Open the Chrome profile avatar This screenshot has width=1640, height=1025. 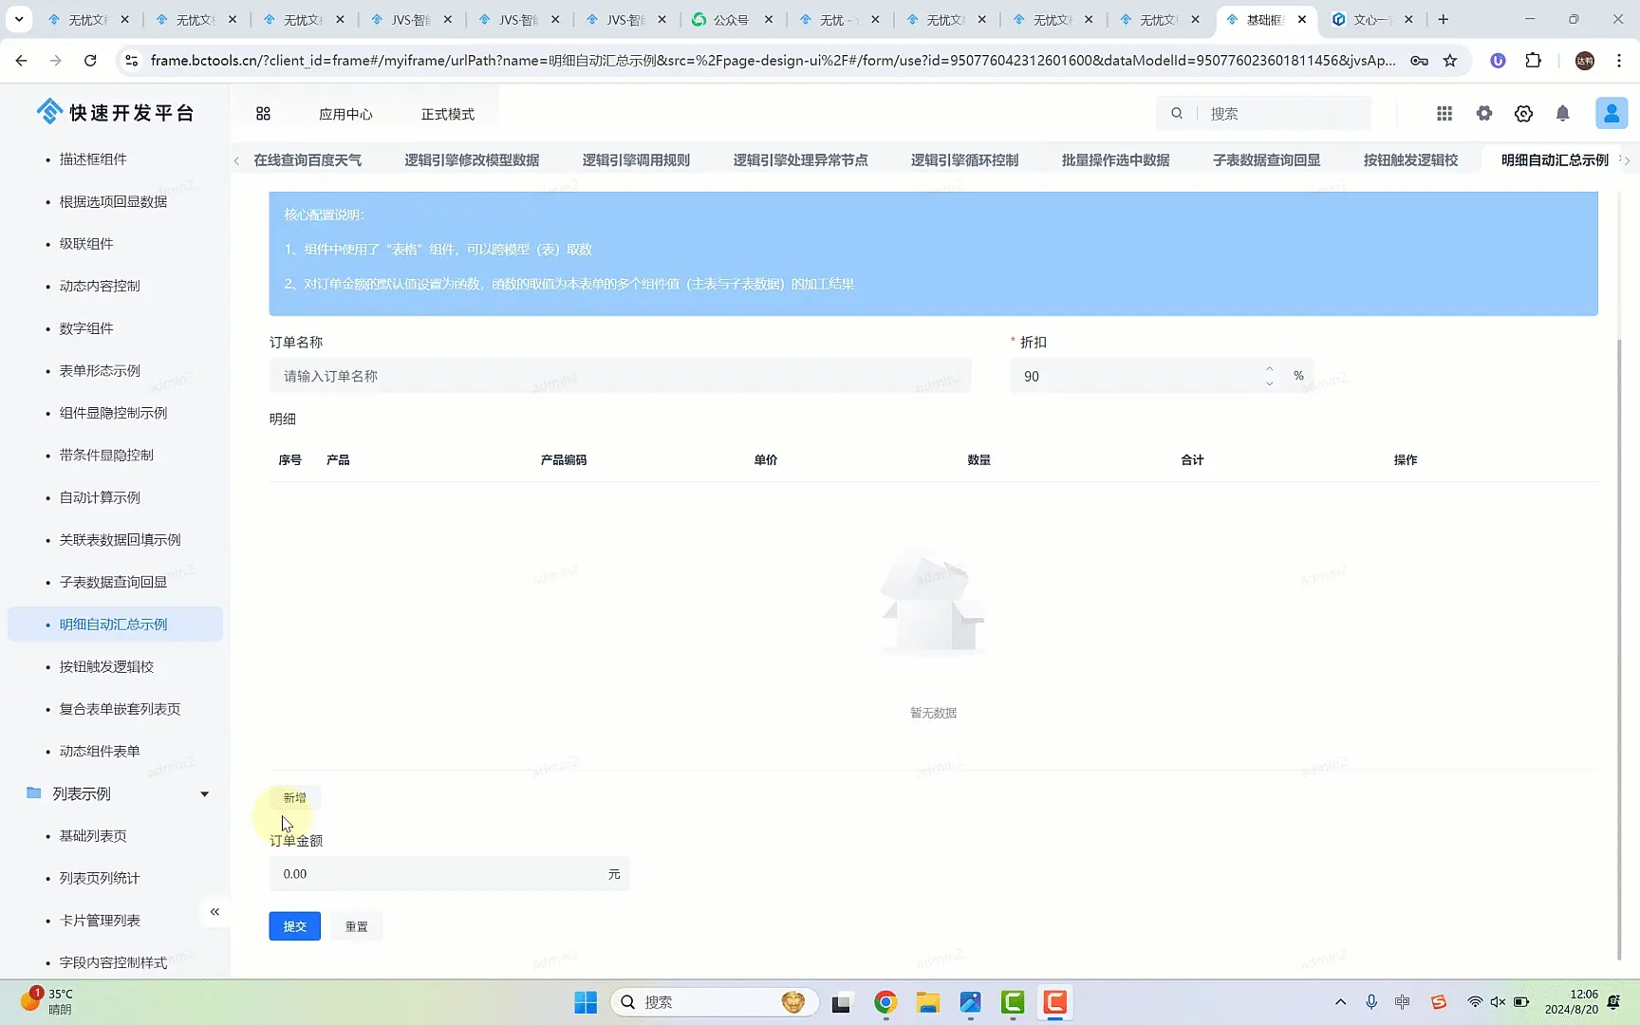coord(1585,61)
